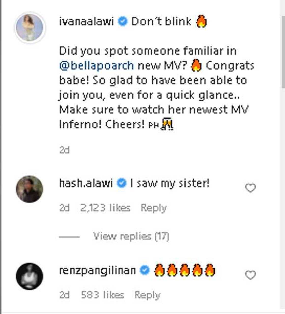Click ivanaalawi's username
Image resolution: width=285 pixels, height=314 pixels.
[x=87, y=21]
